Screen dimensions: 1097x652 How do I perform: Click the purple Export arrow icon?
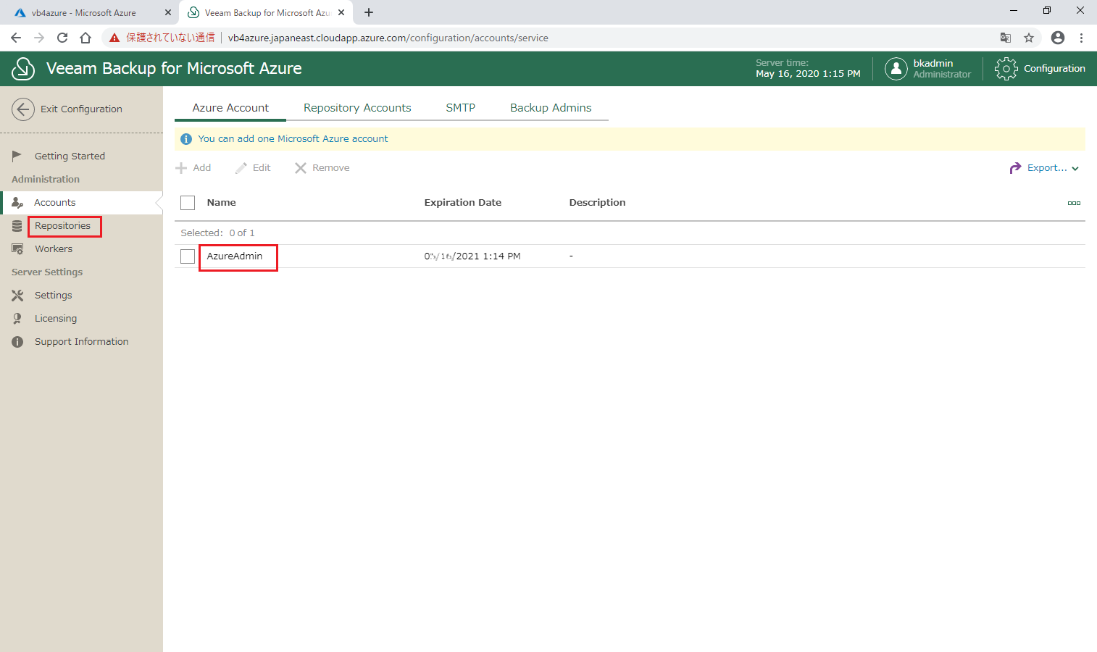1015,168
